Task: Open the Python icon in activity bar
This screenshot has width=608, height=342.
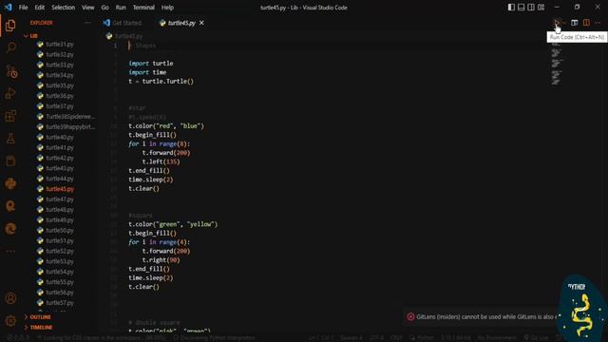Action: click(10, 183)
